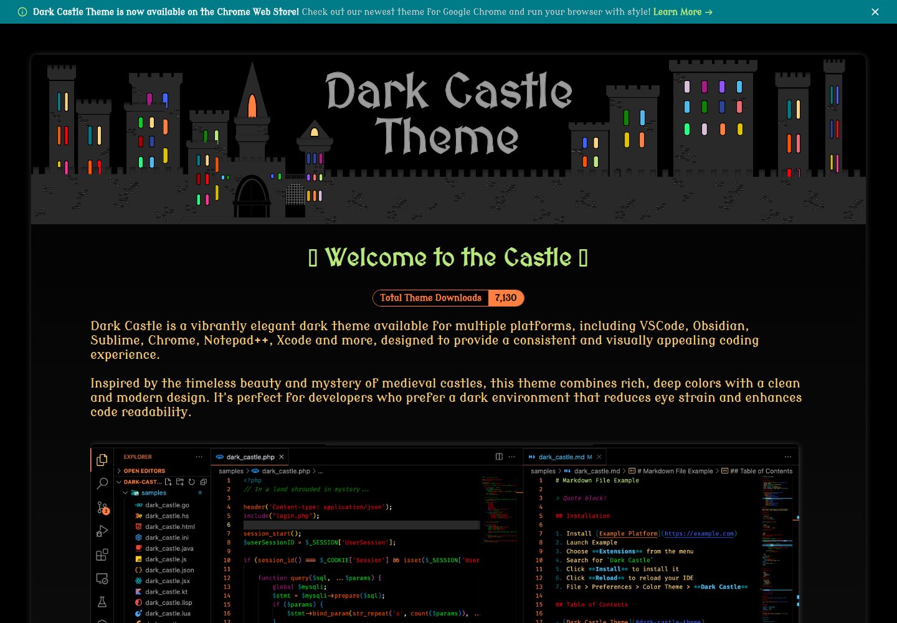Click '## Installation' heading in markdown editor

tap(582, 516)
